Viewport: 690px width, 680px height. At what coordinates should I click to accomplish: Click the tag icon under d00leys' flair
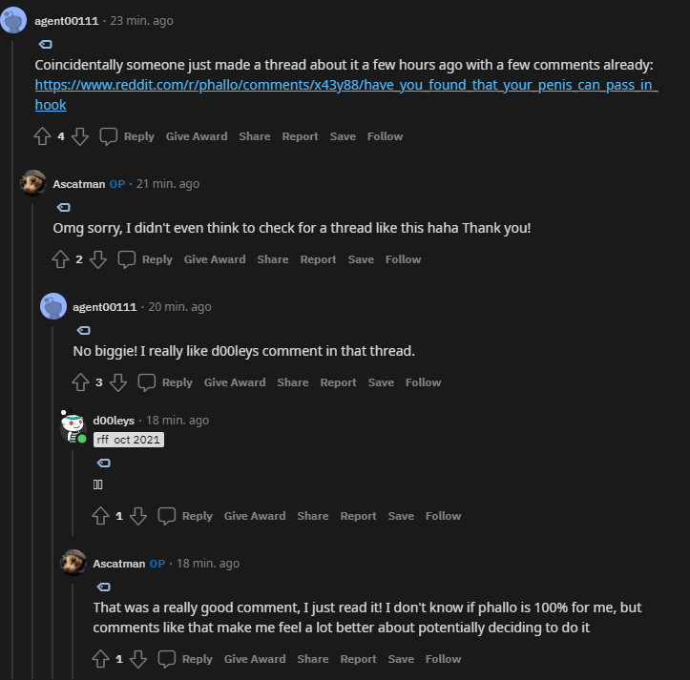pyautogui.click(x=103, y=463)
